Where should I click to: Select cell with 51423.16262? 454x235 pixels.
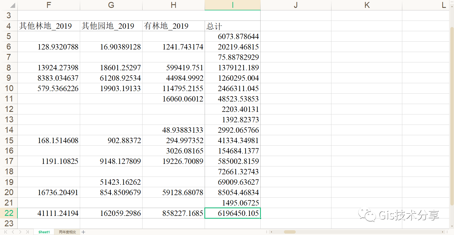coord(111,182)
